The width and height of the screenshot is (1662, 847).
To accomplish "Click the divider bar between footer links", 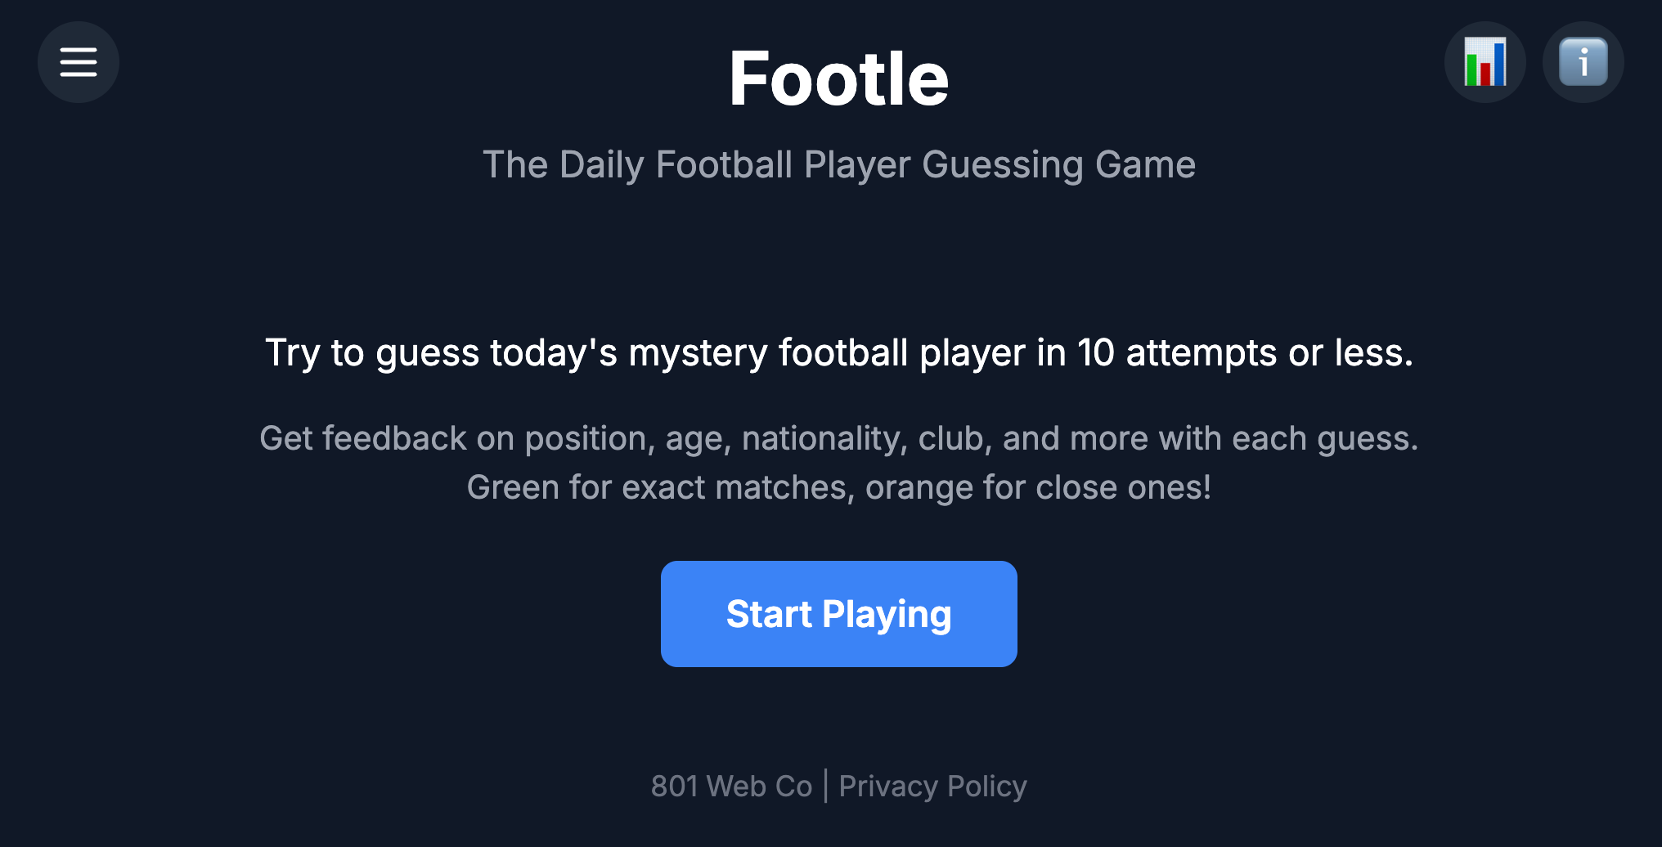I will point(825,786).
